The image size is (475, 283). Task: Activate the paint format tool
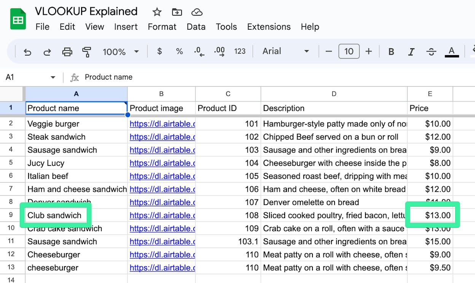[87, 51]
